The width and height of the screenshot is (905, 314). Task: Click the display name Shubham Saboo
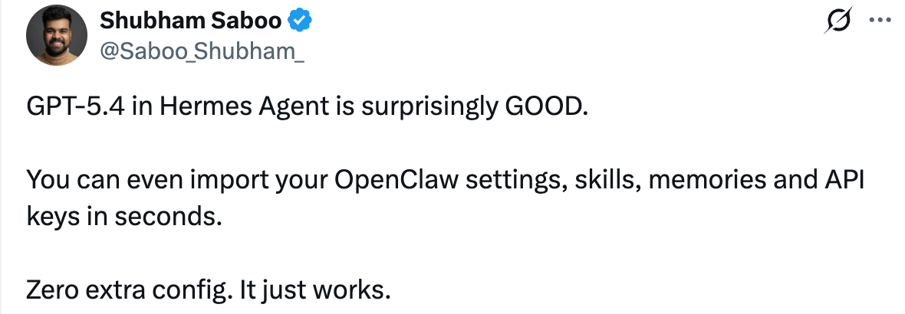[x=190, y=22]
